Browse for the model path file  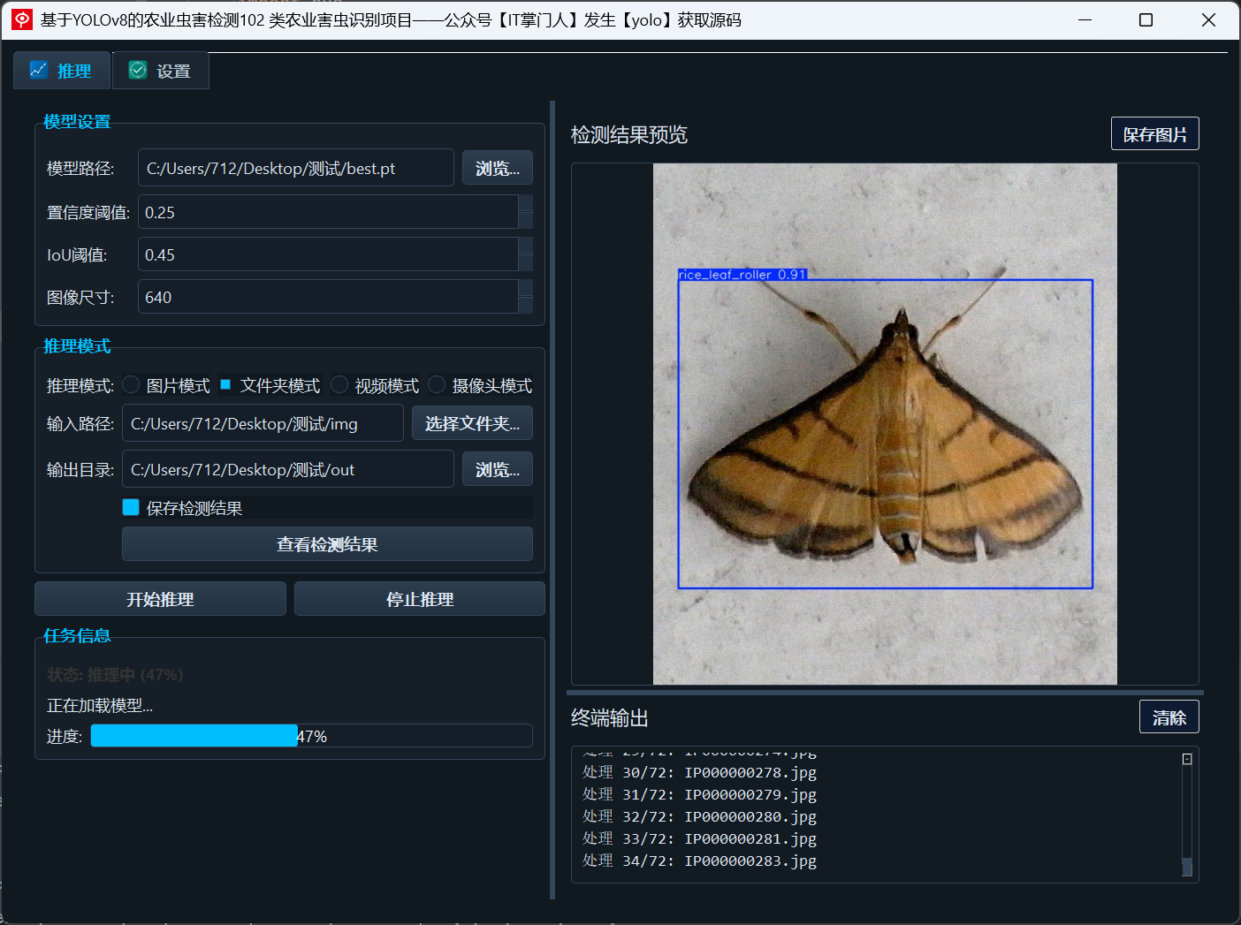[498, 168]
